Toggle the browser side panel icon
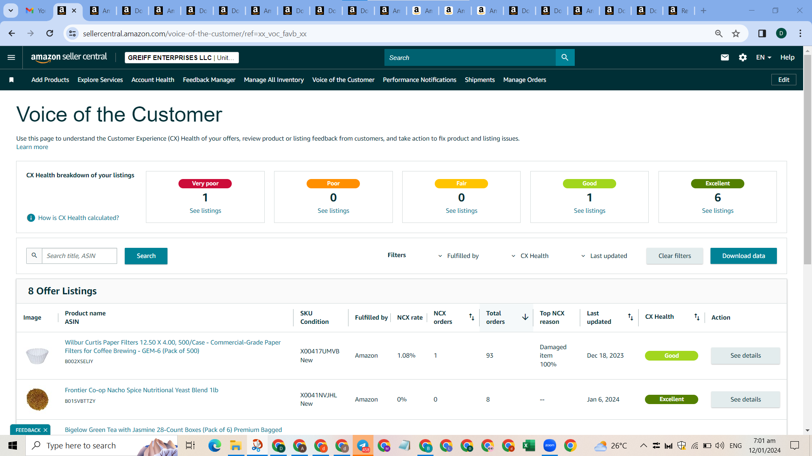The image size is (812, 456). 762,33
